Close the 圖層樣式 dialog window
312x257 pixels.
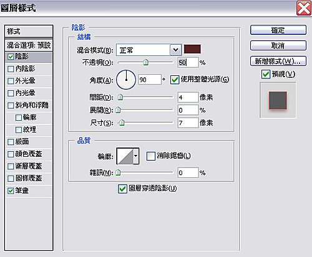304,8
